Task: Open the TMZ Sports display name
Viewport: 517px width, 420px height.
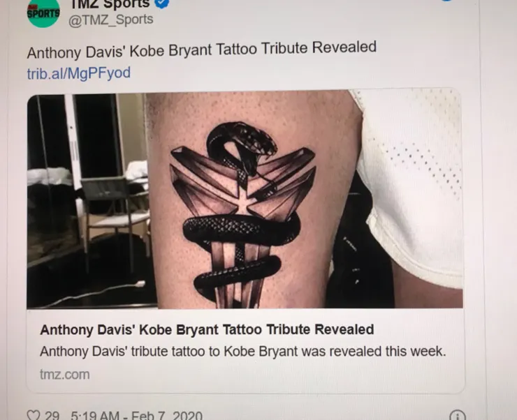Action: [109, 4]
